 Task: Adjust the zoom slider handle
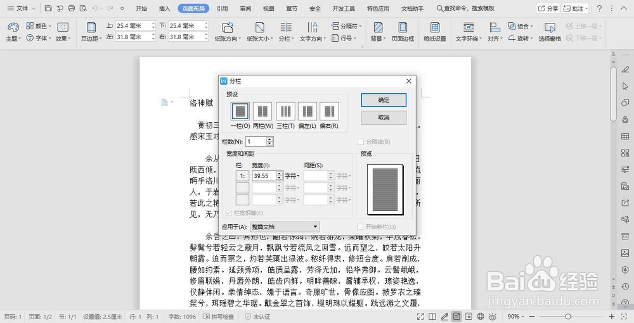[x=567, y=317]
